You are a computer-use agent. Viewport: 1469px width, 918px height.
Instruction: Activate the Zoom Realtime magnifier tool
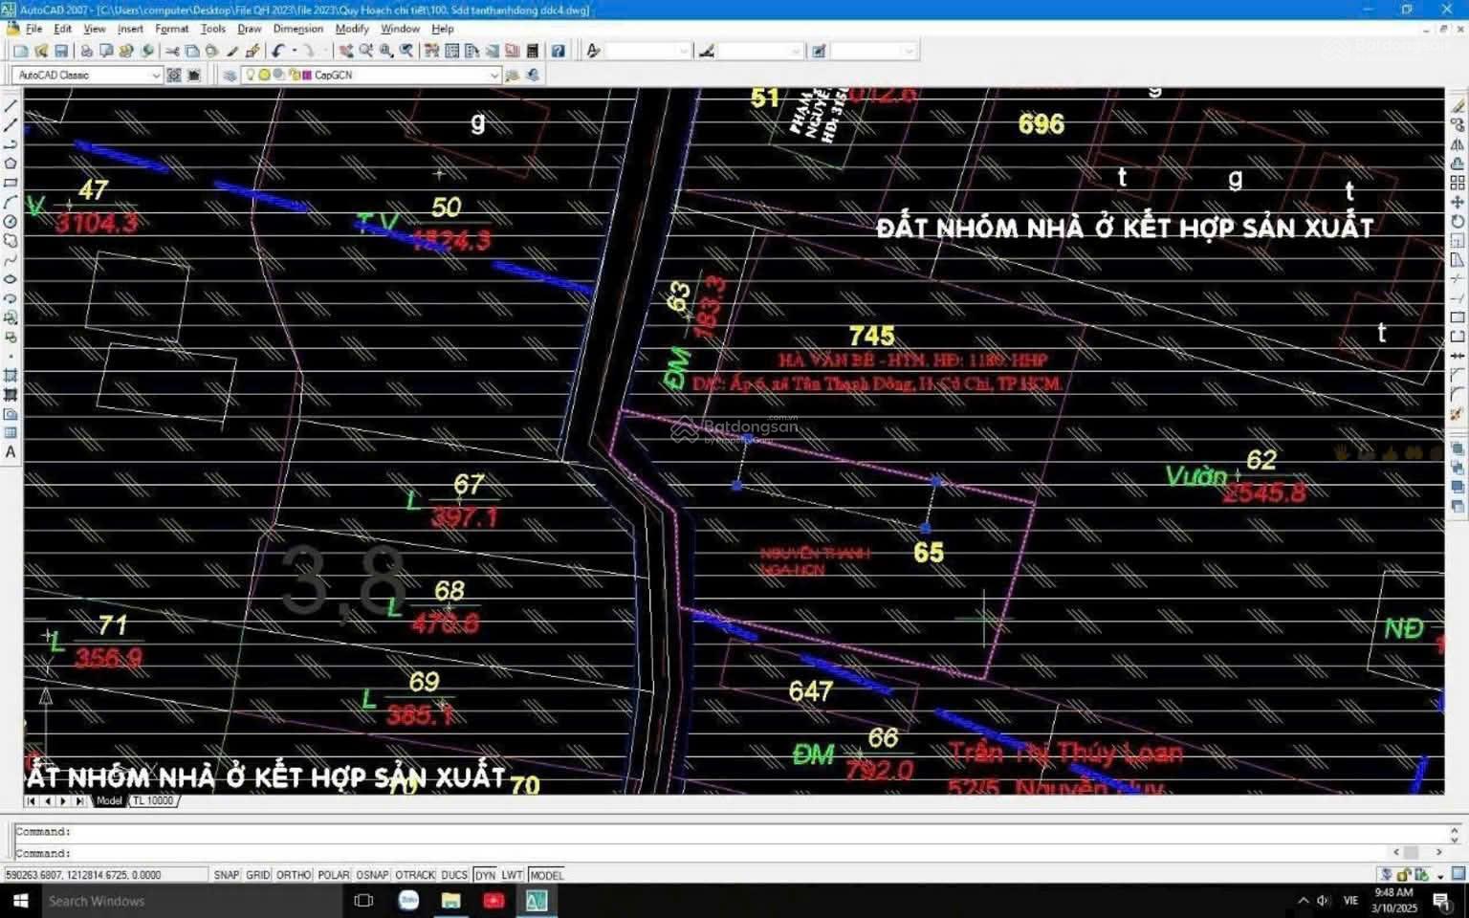(x=368, y=50)
